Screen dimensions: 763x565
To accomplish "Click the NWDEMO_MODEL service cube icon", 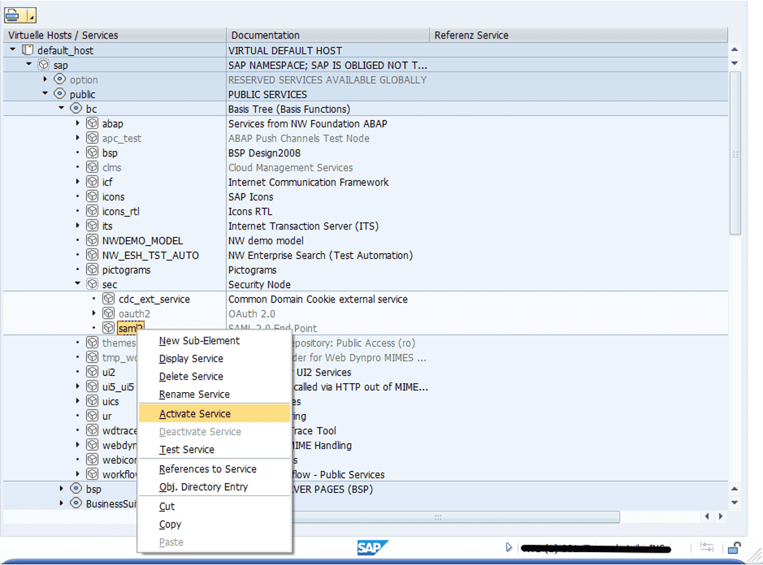I will click(x=92, y=240).
